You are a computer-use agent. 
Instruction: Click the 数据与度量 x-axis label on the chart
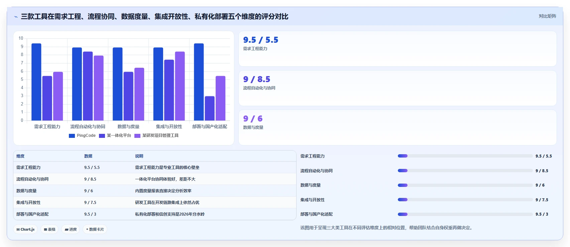click(x=128, y=127)
